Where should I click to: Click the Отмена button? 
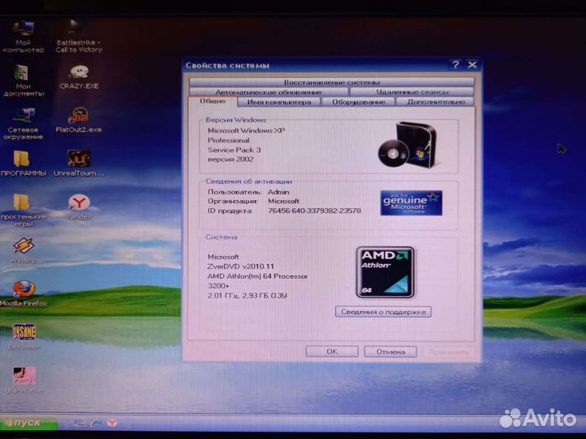click(391, 352)
